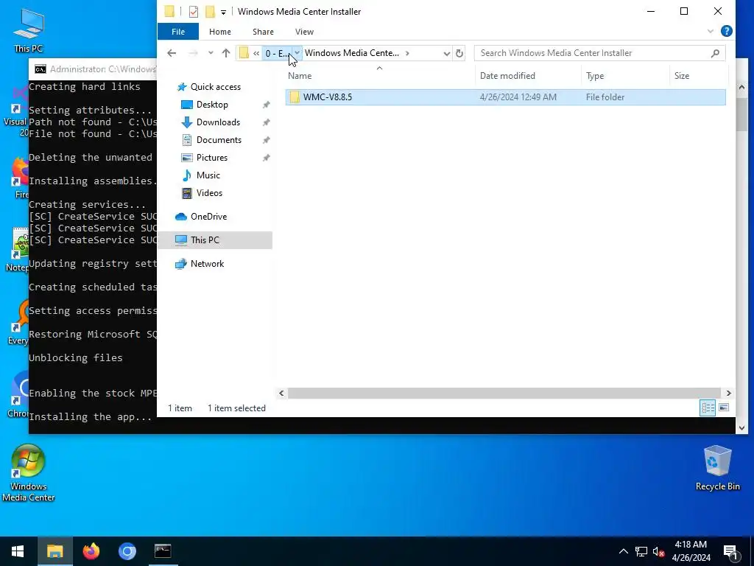Click the horizontal scrollbar right arrow
Viewport: 754px width, 566px height.
[x=728, y=394]
